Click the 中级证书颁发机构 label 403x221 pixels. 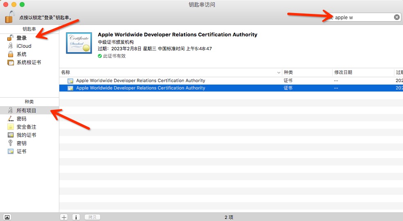click(116, 42)
